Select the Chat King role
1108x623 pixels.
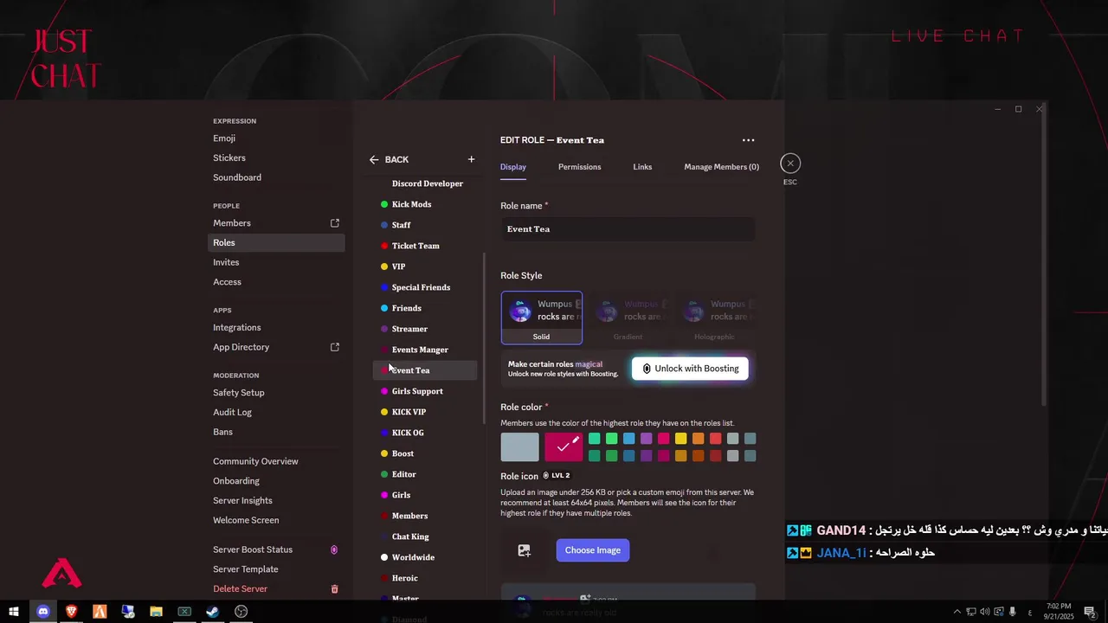425,536
